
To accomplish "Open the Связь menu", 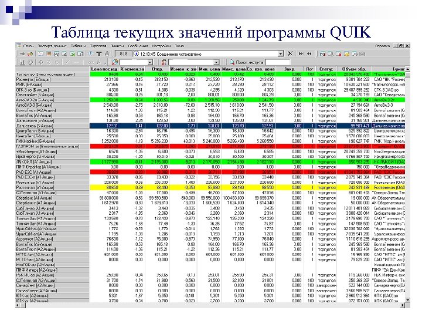I will point(28,46).
